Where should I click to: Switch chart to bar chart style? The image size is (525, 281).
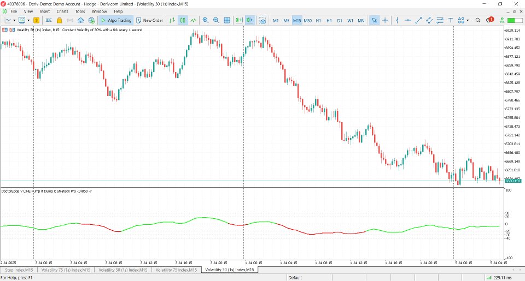pyautogui.click(x=172, y=20)
